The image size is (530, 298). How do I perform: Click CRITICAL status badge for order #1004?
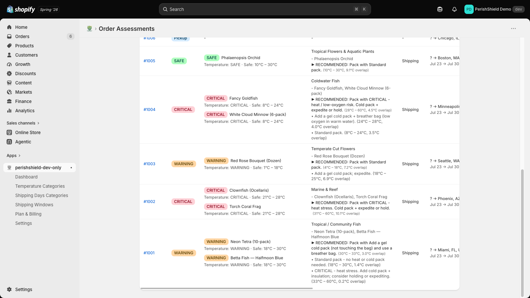point(183,110)
